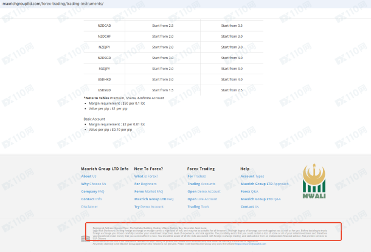Open the Why Choose Us link
Viewport: 371px width, 252px height.
(94, 184)
